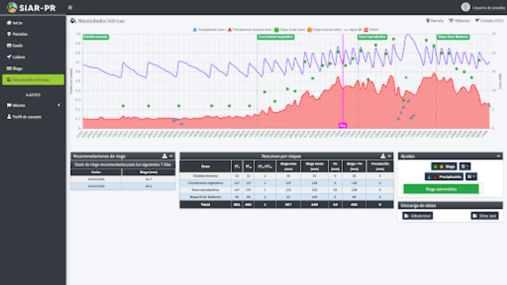Open Parcelas in the sidebar
507x285 pixels.
tap(20, 34)
